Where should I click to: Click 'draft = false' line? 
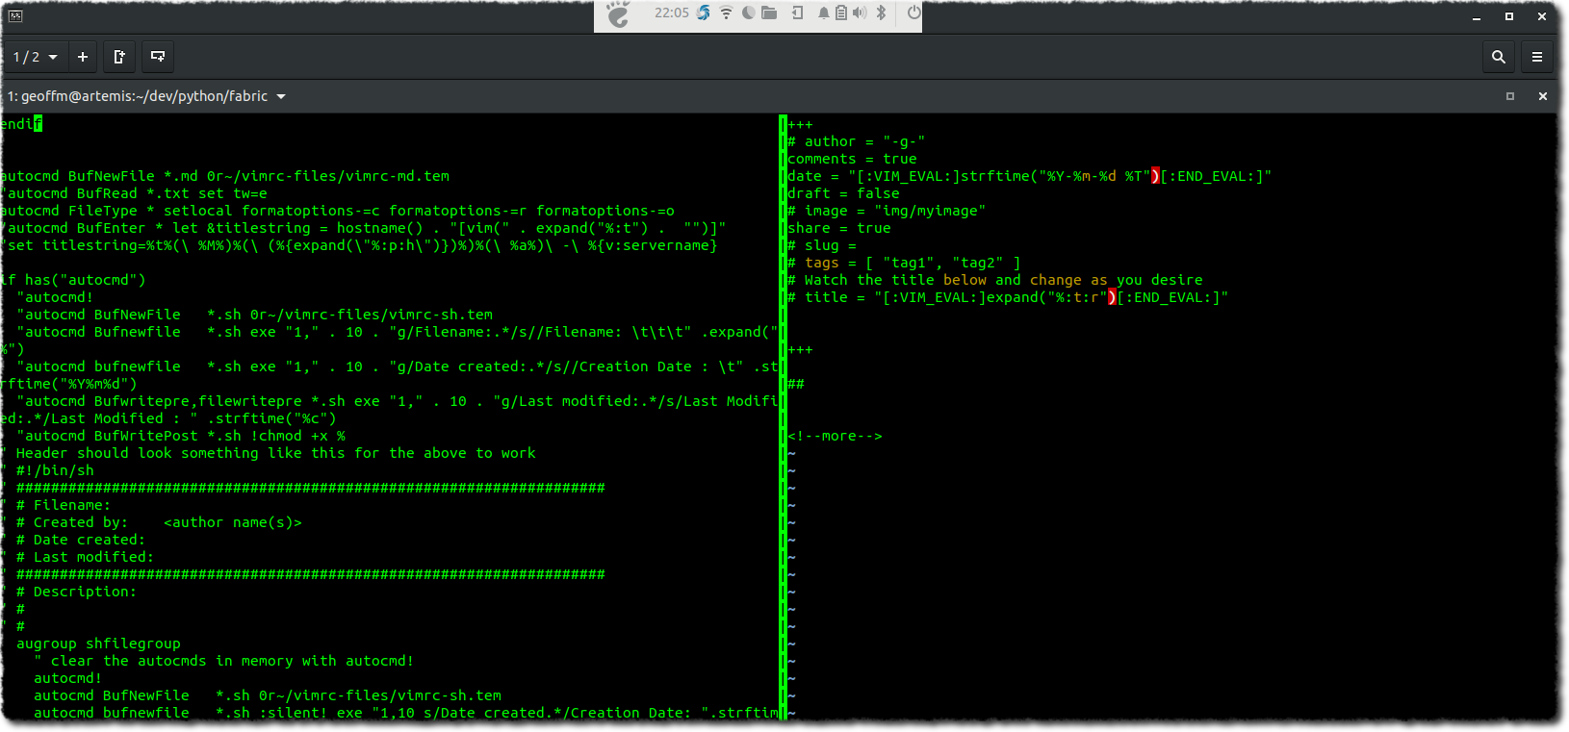coord(843,193)
